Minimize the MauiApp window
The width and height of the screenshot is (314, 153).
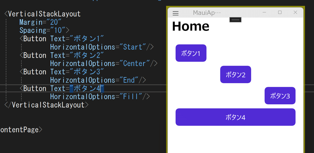[264, 12]
